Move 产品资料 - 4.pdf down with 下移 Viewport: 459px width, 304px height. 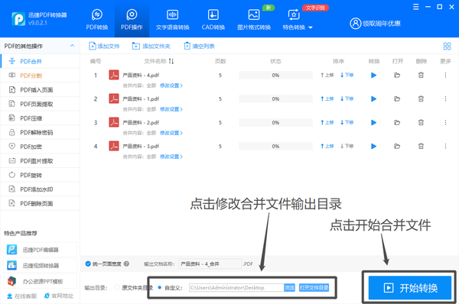click(x=347, y=75)
